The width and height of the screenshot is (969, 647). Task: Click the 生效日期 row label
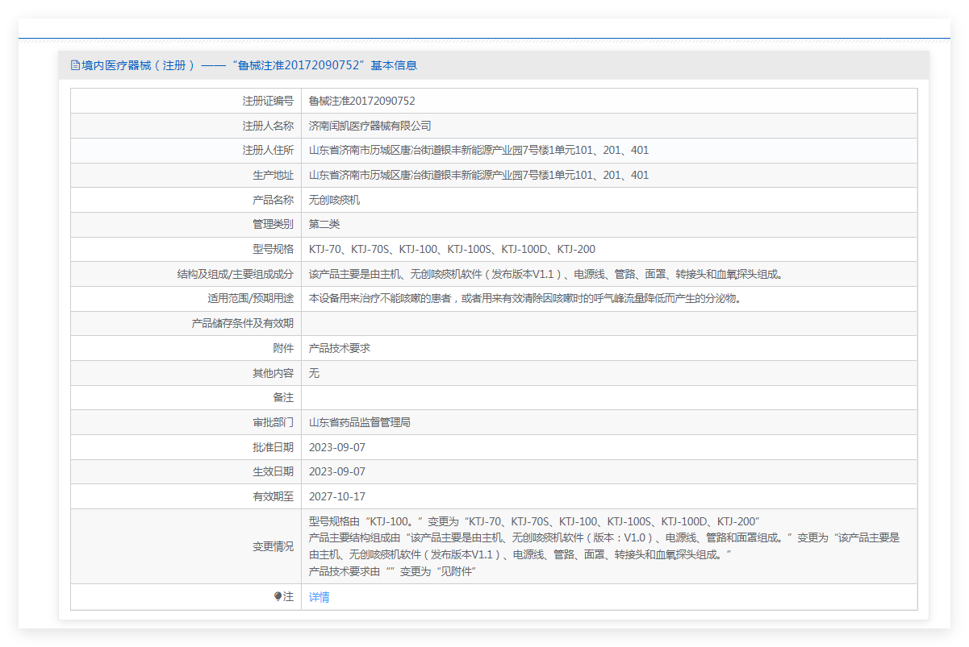coord(273,471)
